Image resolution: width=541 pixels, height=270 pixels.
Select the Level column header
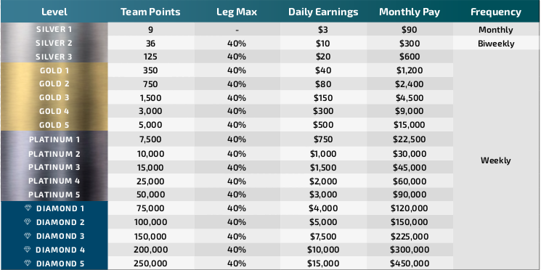tap(54, 12)
